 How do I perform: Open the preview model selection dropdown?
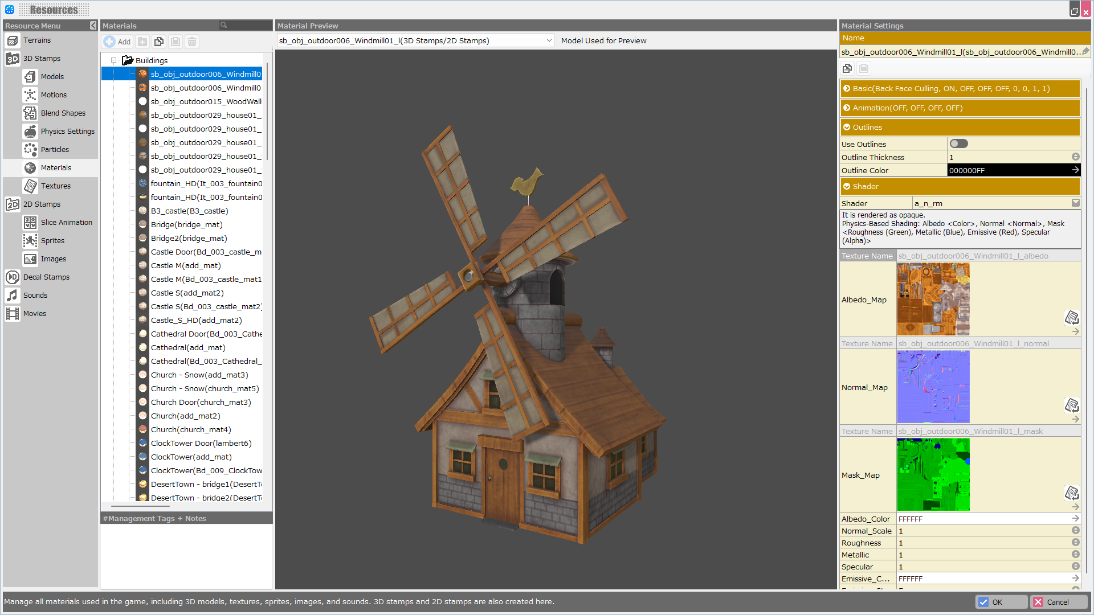(x=549, y=41)
